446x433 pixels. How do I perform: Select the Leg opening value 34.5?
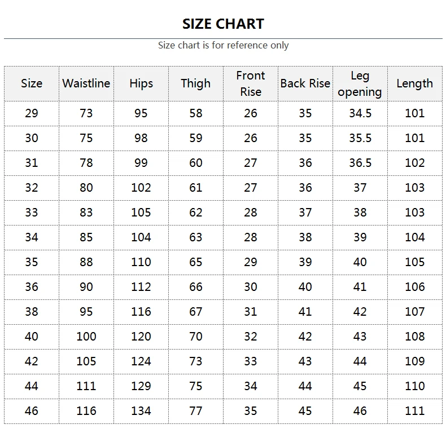(360, 113)
